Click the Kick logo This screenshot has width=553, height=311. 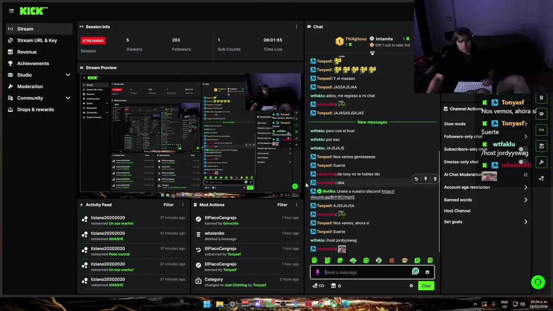pos(34,11)
